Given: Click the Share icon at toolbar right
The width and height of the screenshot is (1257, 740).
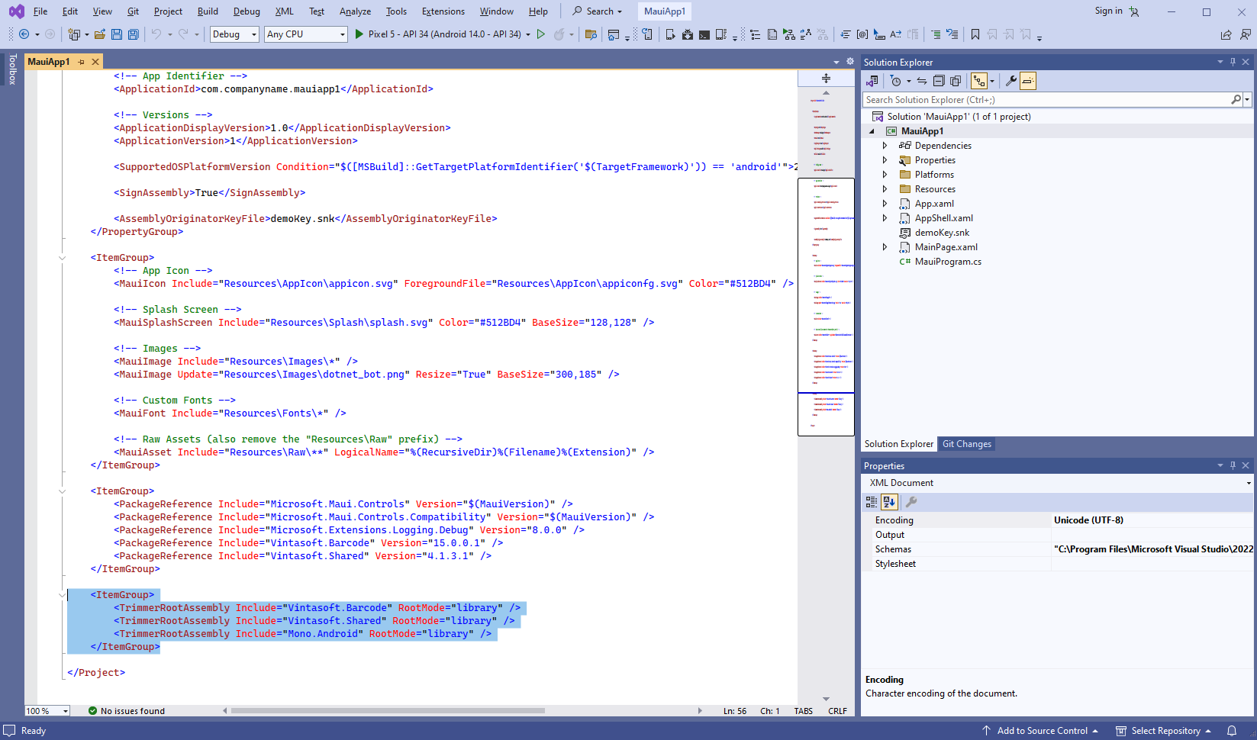Looking at the screenshot, I should tap(1226, 34).
